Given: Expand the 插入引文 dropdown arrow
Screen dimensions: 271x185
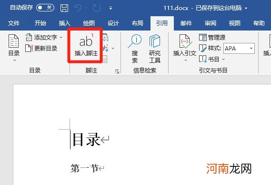Looking at the screenshot, I should tap(186, 60).
